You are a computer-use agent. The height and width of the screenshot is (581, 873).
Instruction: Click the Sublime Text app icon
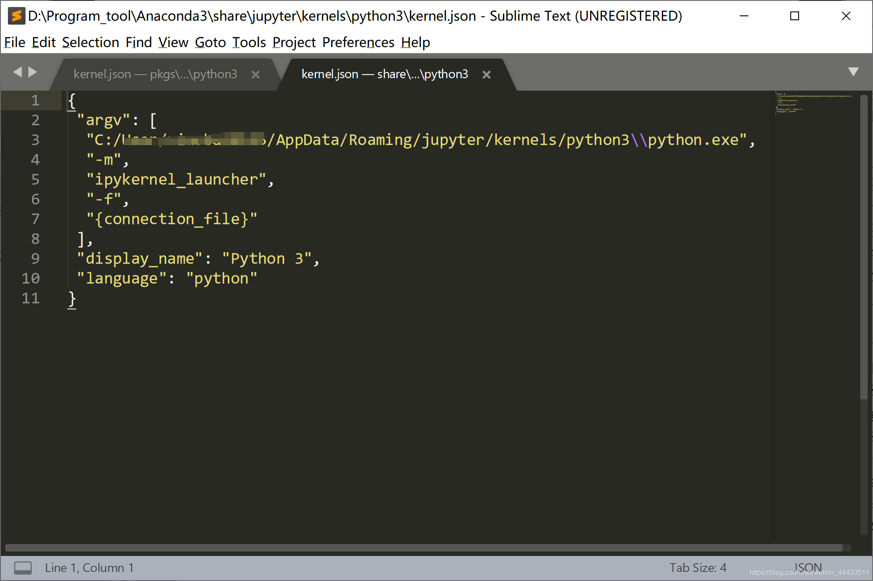[x=16, y=16]
